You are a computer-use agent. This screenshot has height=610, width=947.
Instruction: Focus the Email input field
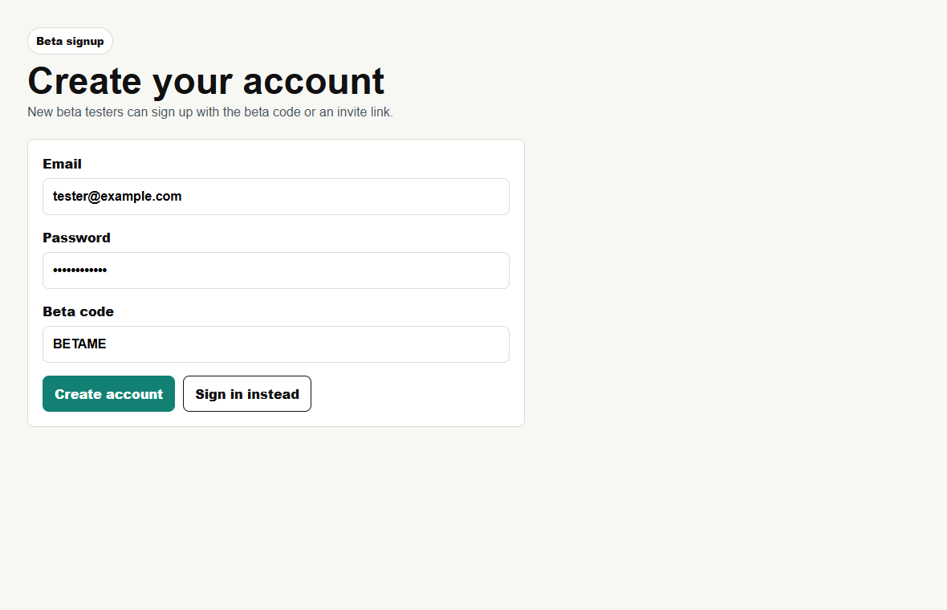[x=276, y=197]
